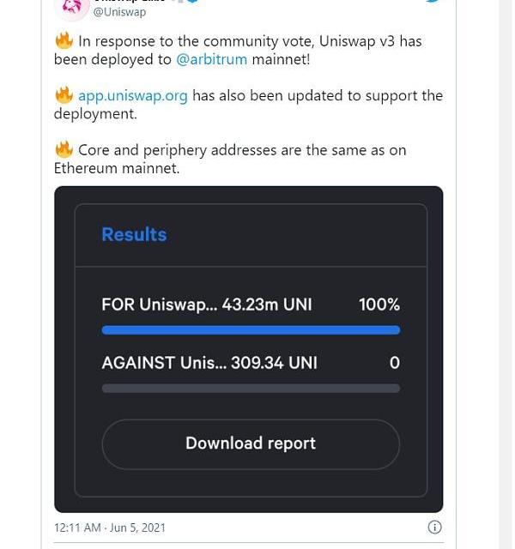The image size is (515, 549).
Task: Select the FOR Uniswap 43.23m UNI row
Action: click(x=207, y=305)
